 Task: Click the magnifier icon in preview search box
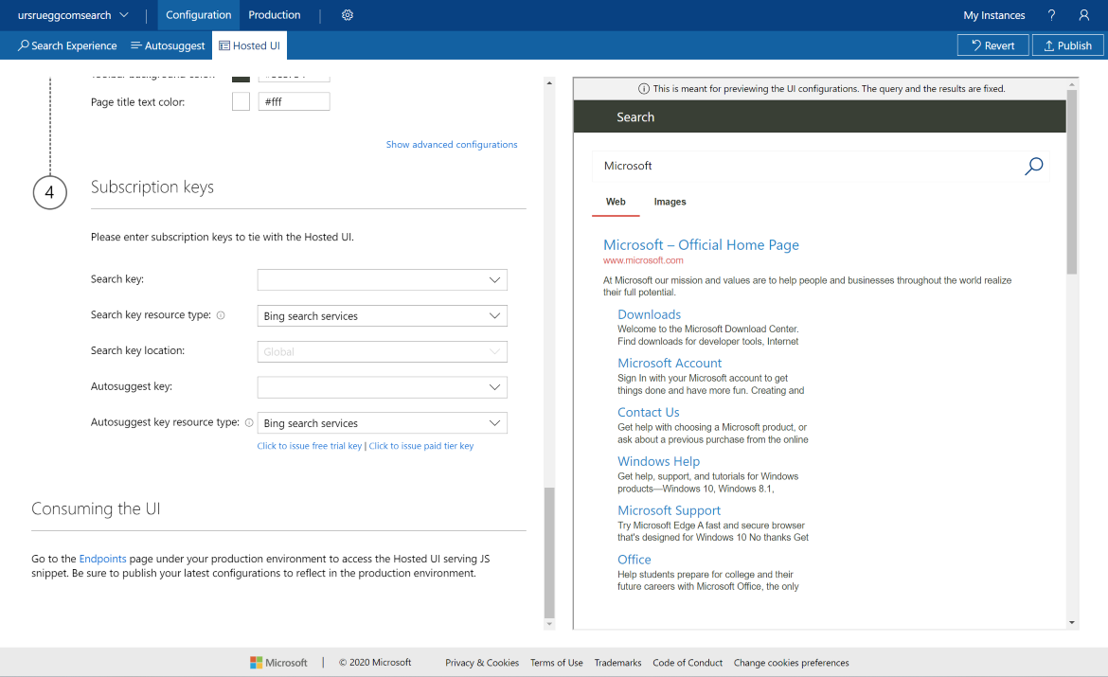pyautogui.click(x=1033, y=166)
